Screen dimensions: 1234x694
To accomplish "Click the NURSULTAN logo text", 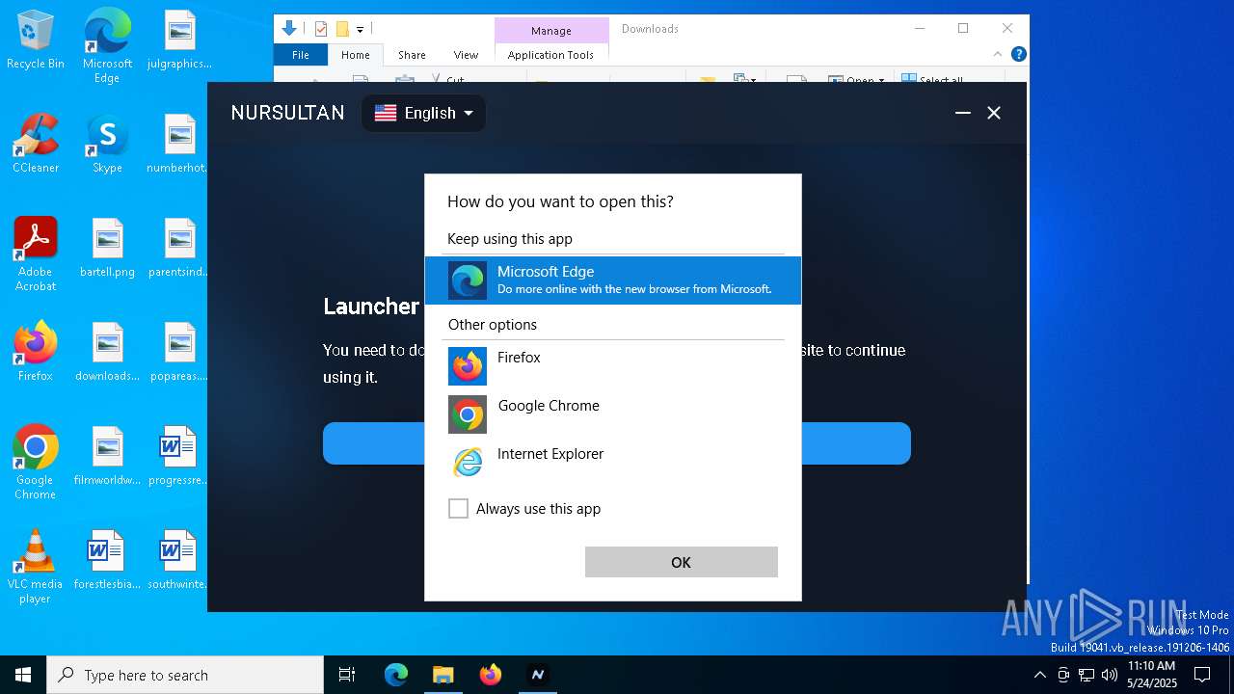I will point(287,113).
